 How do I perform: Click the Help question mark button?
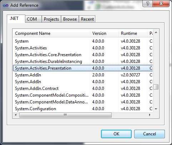coord(148,4)
